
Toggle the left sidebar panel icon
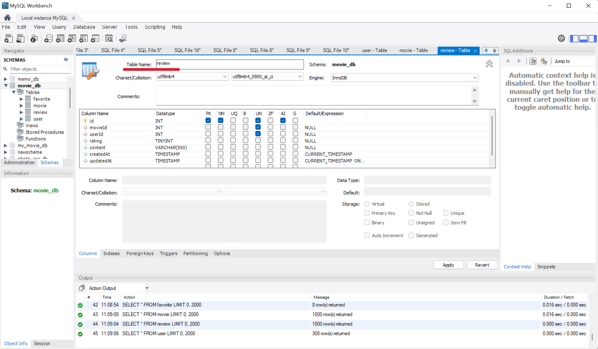[x=574, y=38]
